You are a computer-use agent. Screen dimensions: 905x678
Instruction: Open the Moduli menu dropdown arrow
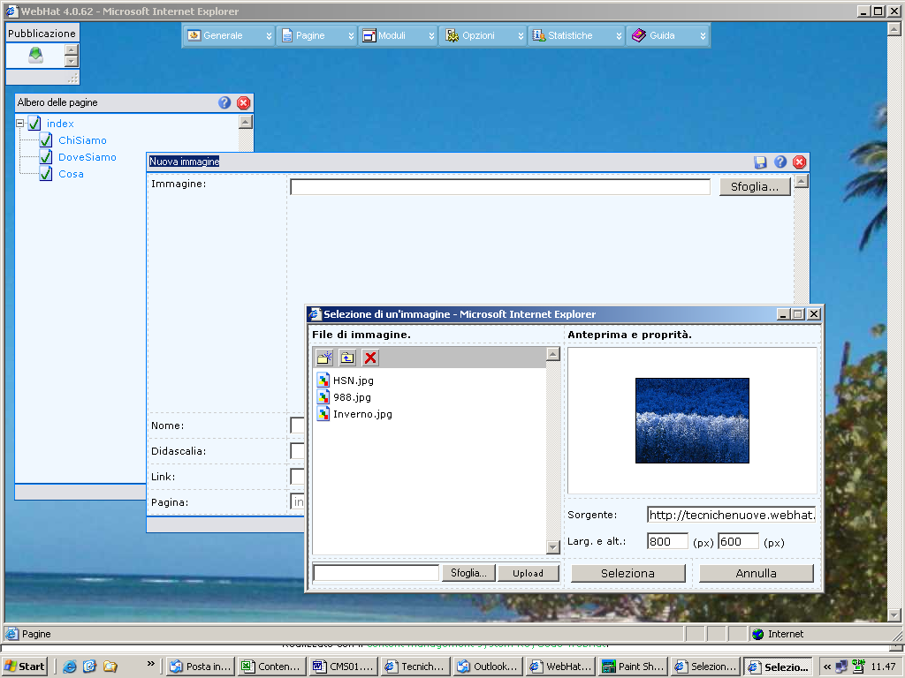coord(431,35)
